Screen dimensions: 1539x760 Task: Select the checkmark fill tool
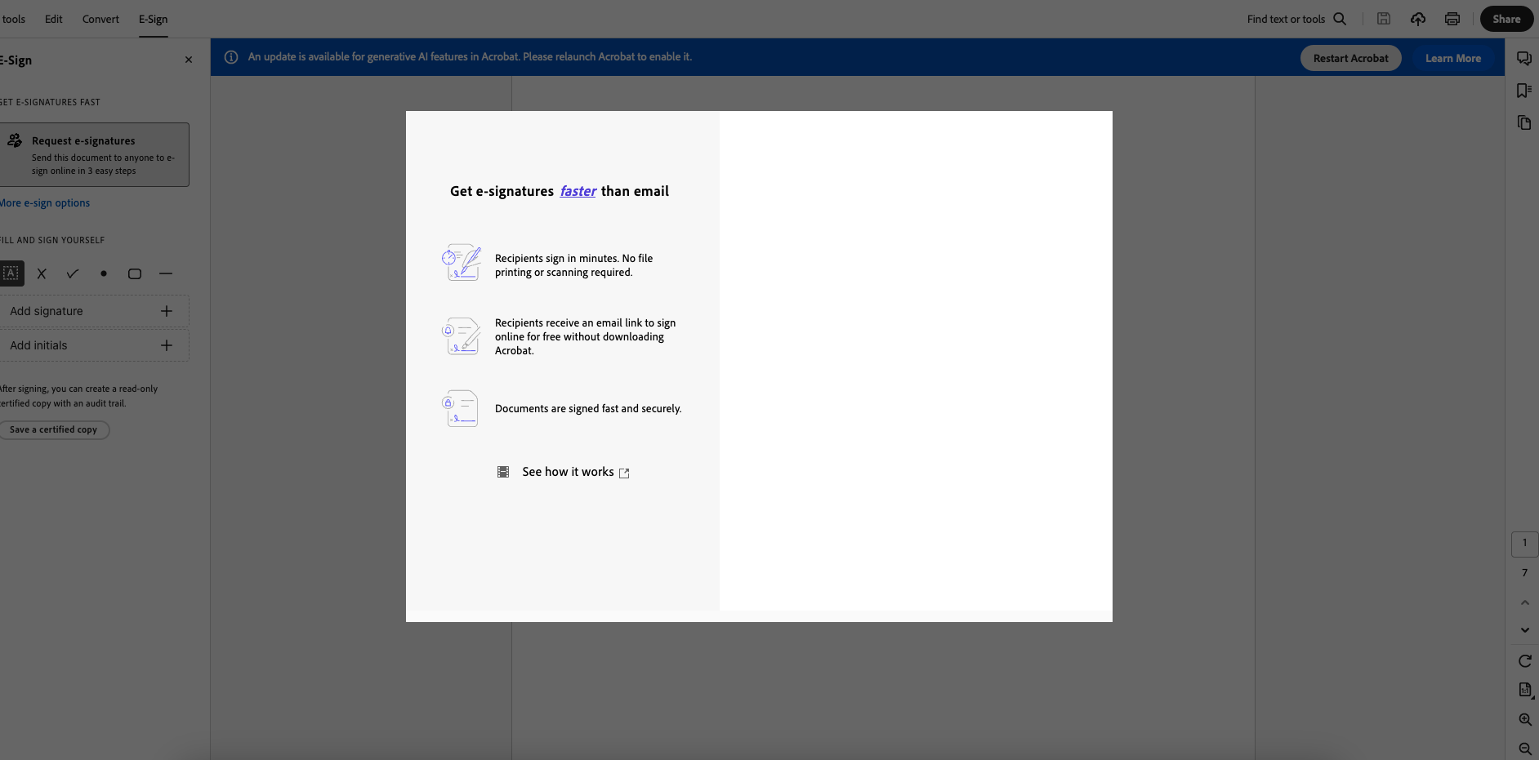(x=73, y=273)
